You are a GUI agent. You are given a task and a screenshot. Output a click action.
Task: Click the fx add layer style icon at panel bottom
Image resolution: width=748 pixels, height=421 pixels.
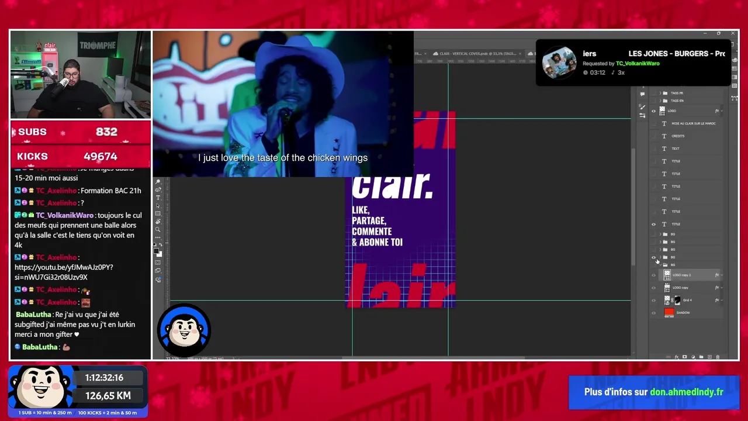(x=677, y=357)
